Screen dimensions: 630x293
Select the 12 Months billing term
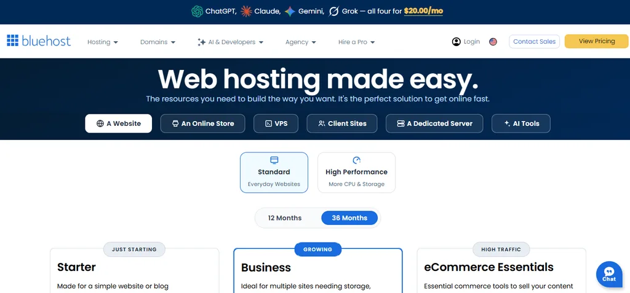tap(285, 218)
